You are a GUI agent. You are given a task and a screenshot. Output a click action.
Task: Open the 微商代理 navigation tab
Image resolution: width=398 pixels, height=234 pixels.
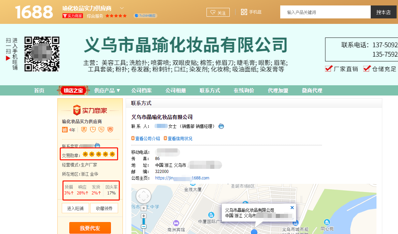[x=312, y=90]
